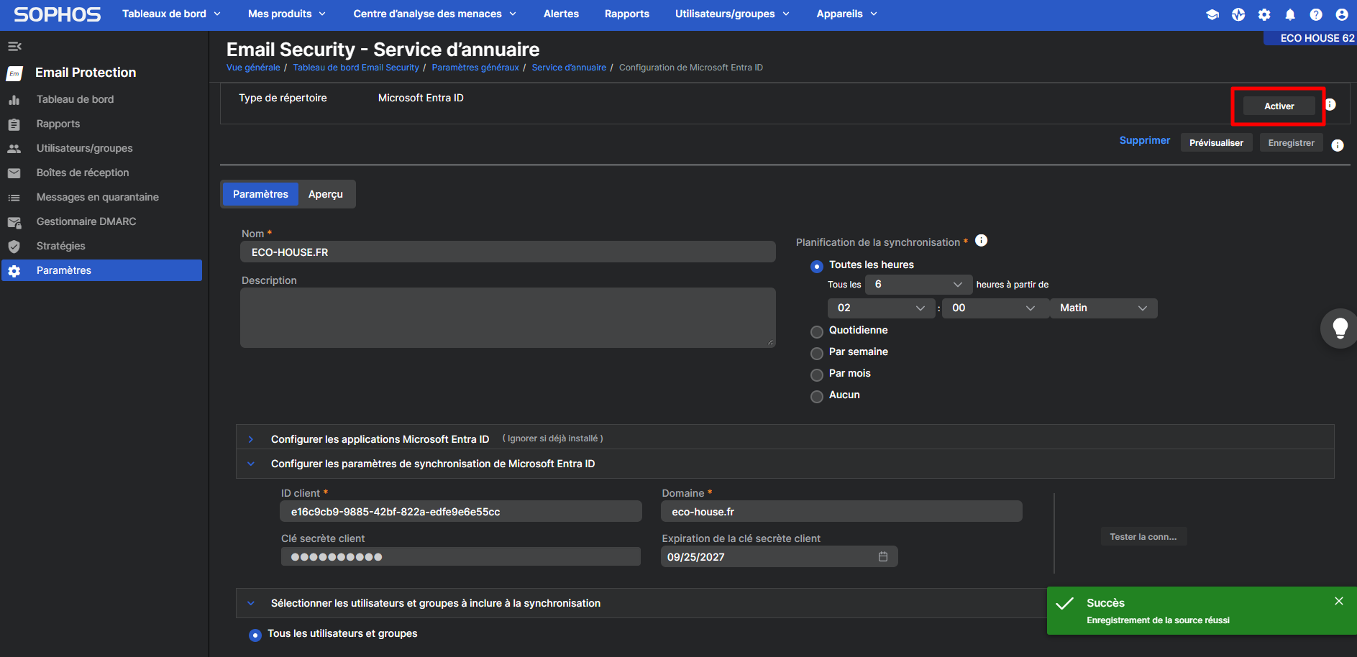1357x657 pixels.
Task: Open Utilisateurs/groupes top menu
Action: coord(732,14)
